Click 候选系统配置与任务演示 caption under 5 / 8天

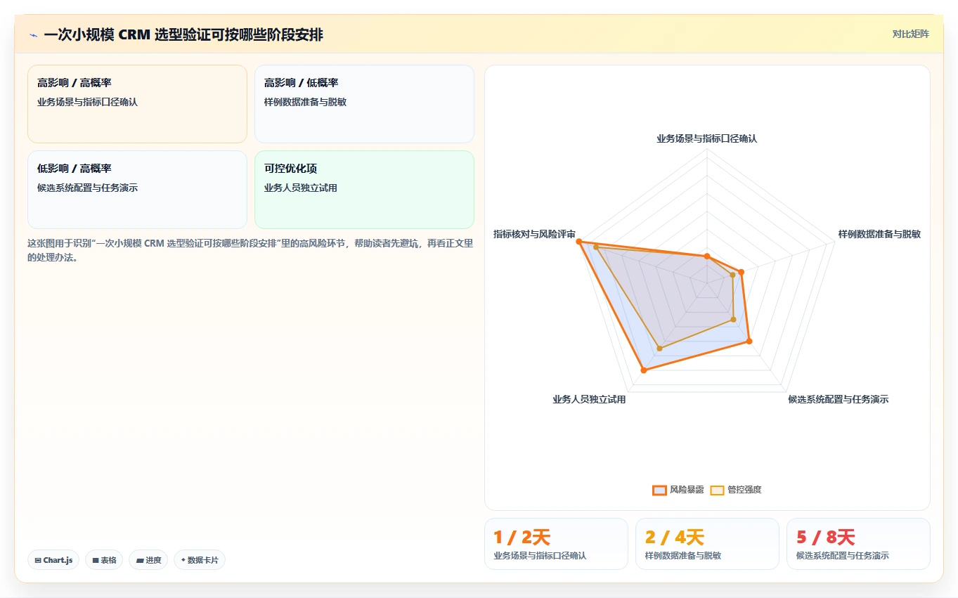(843, 556)
